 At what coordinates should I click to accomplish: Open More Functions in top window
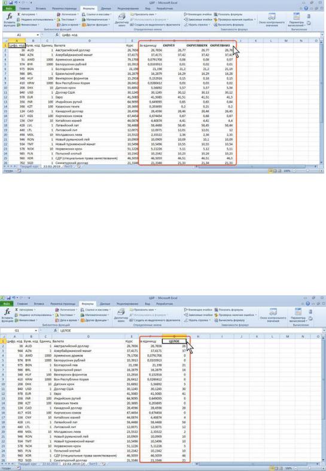coord(96,25)
